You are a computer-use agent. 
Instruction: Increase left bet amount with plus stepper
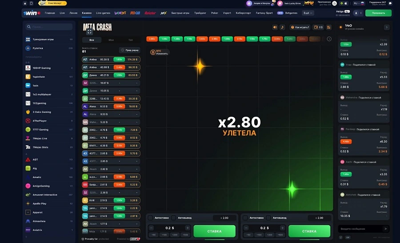tap(188, 228)
